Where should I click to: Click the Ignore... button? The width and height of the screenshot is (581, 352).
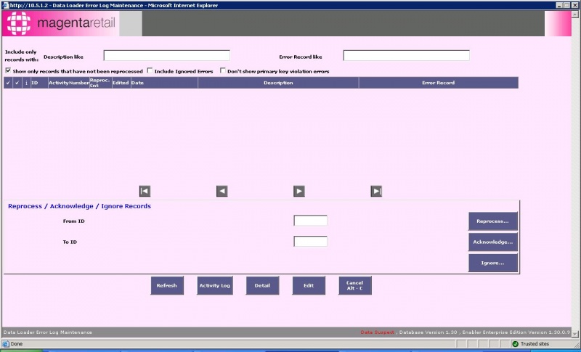click(493, 263)
